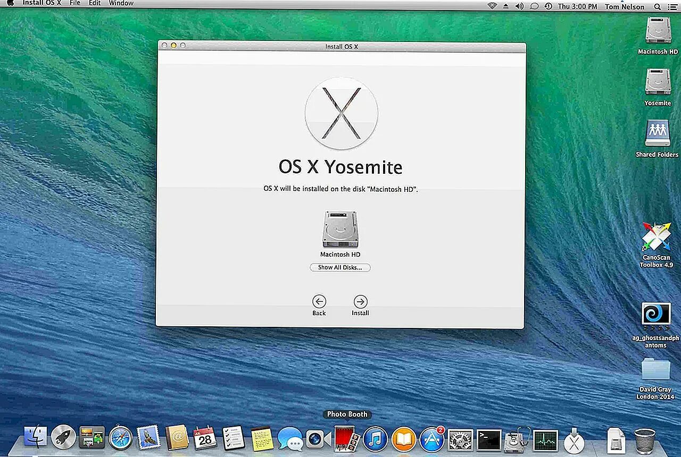Open the File menu
This screenshot has width=681, height=457.
coord(75,3)
